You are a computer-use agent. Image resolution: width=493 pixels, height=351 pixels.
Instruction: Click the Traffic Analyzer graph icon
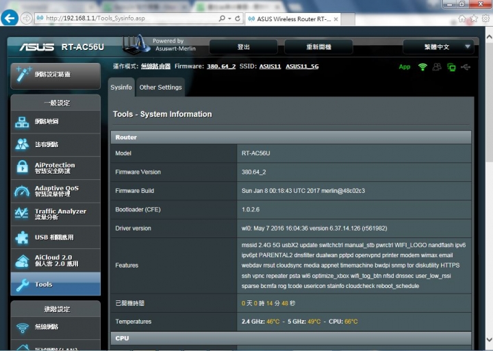pos(22,213)
